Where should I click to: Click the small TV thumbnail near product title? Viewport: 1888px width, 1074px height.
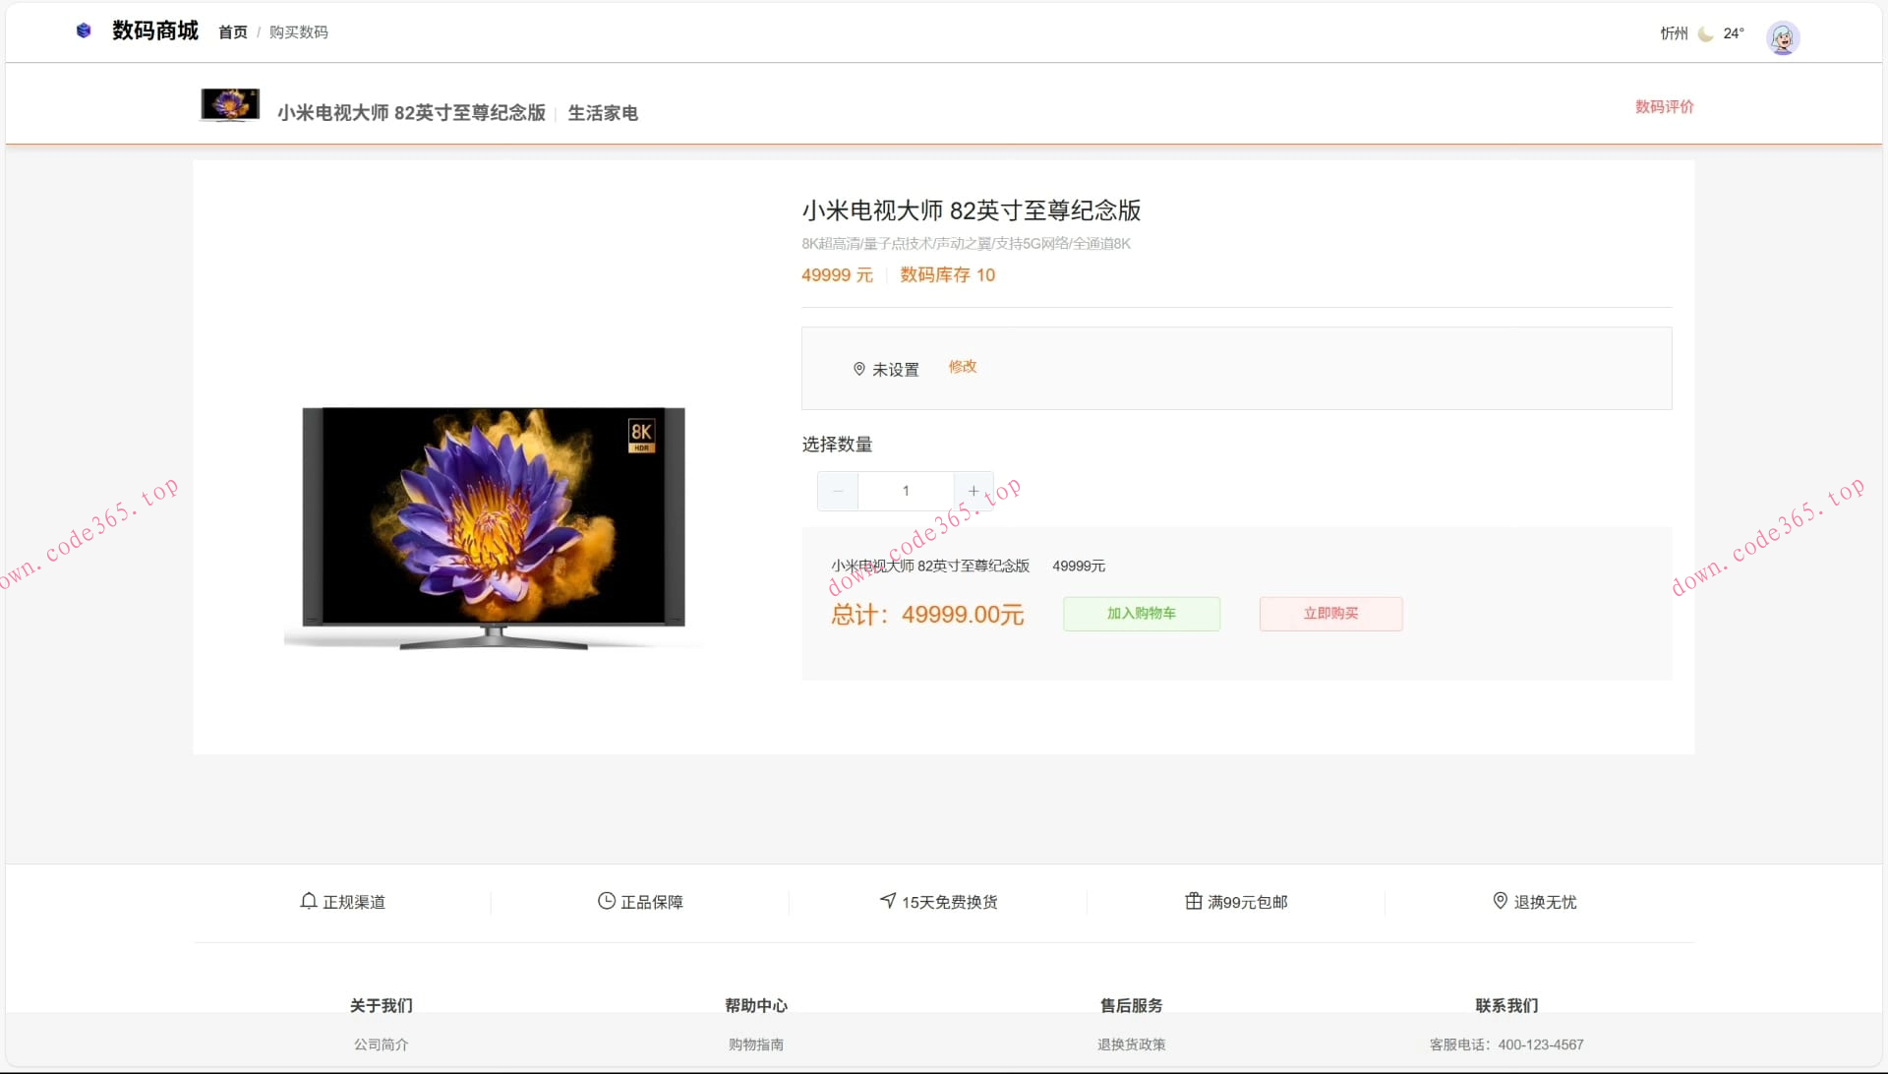point(229,104)
